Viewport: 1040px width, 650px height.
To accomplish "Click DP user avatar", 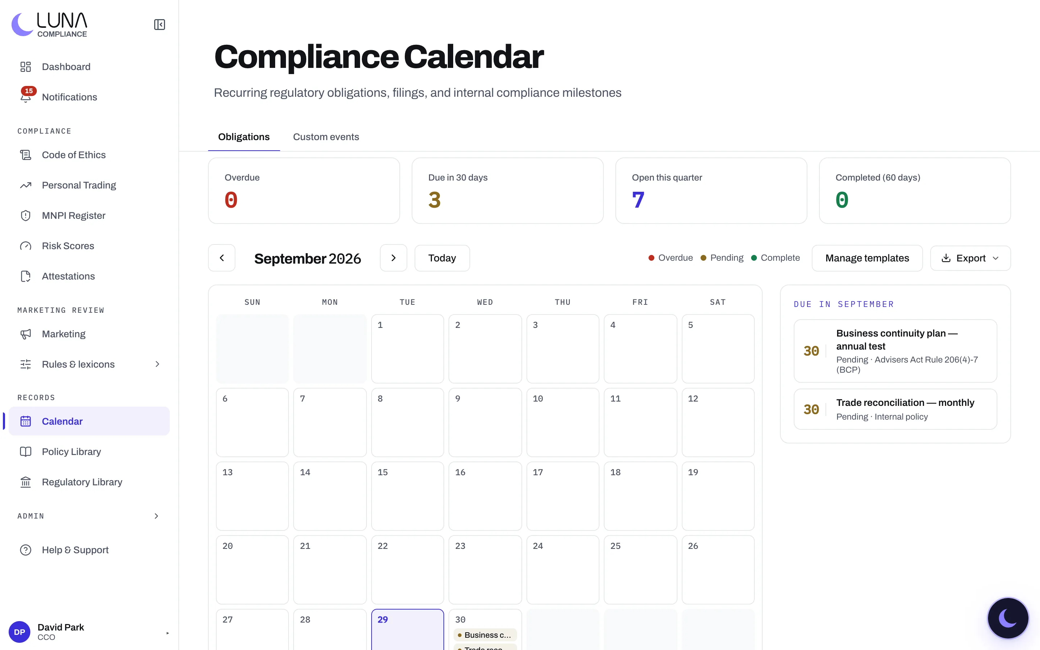I will 19,632.
